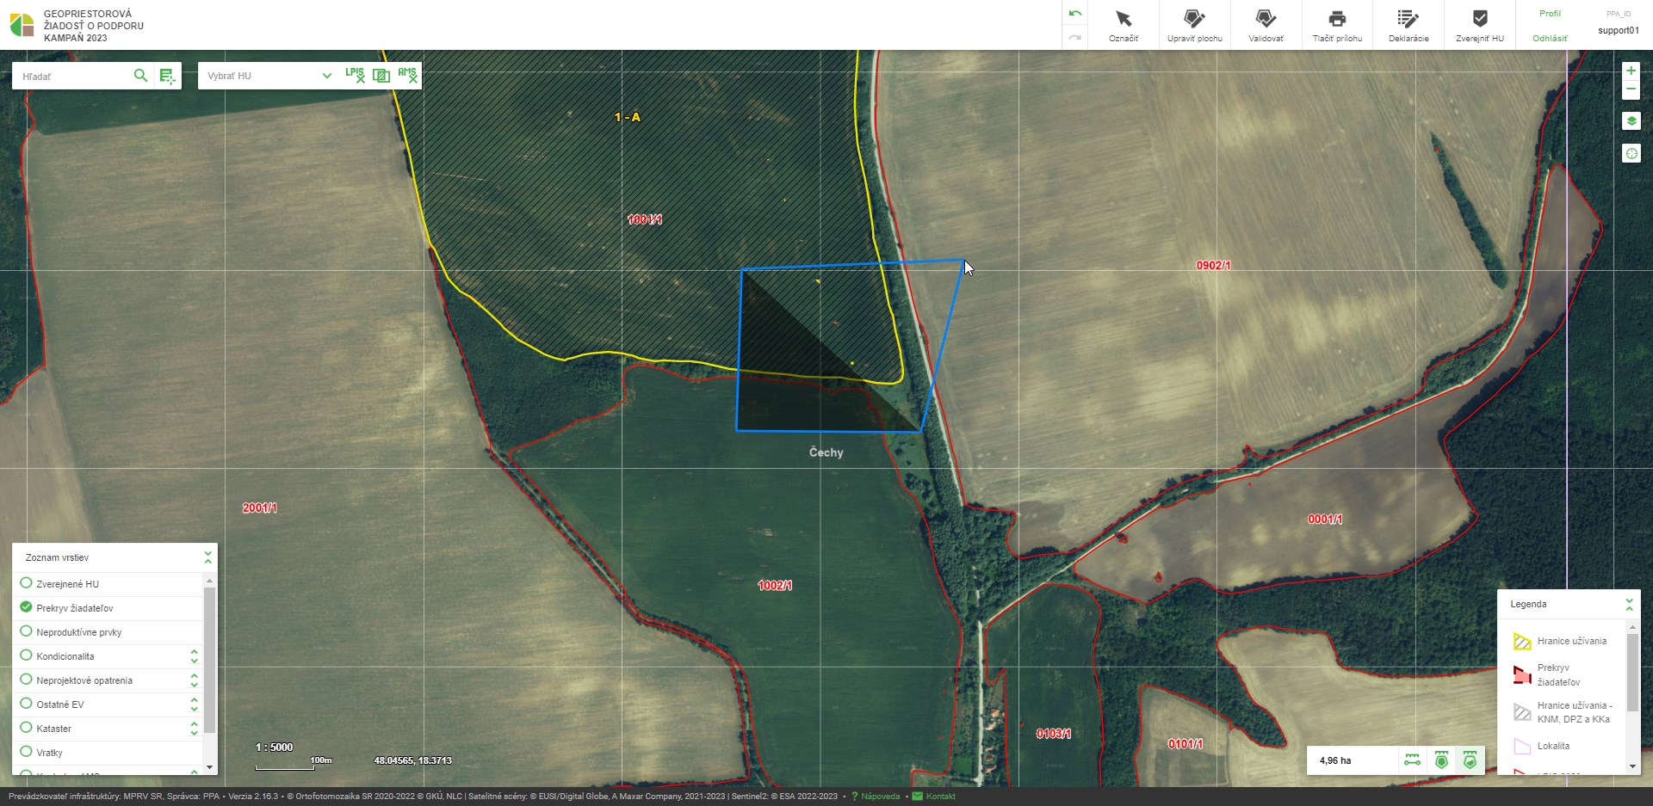Zoom out with the minus button
Viewport: 1653px width, 806px height.
(1631, 89)
